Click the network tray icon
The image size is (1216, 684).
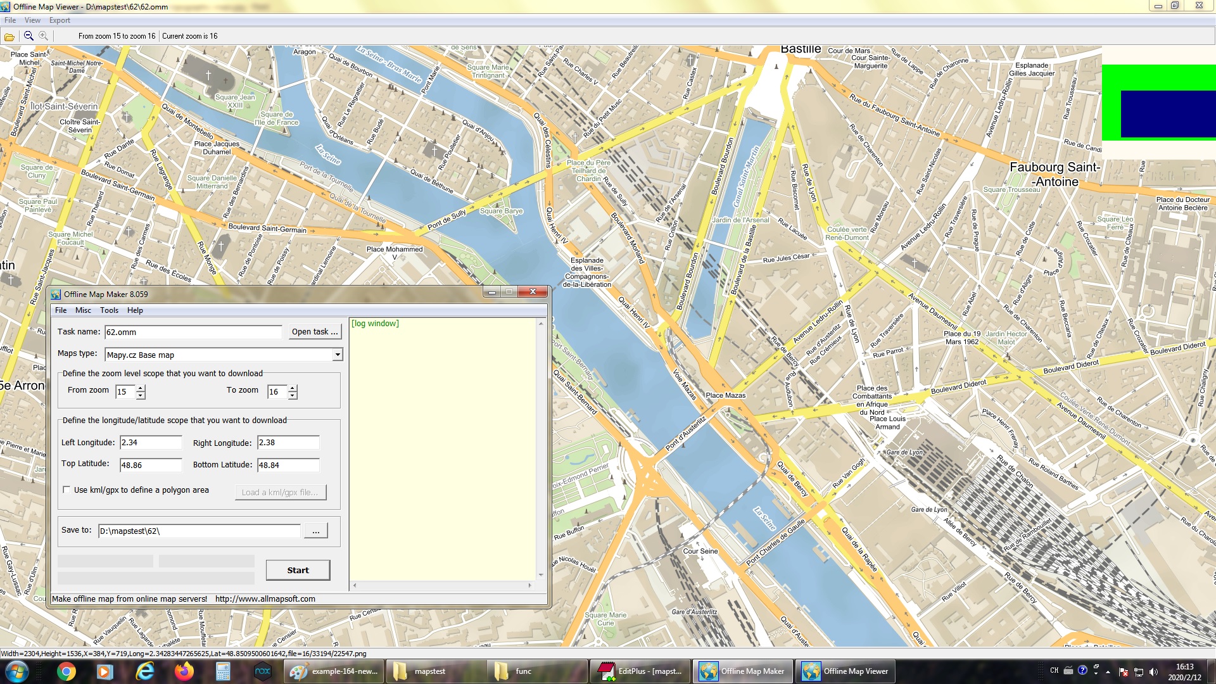[1138, 672]
